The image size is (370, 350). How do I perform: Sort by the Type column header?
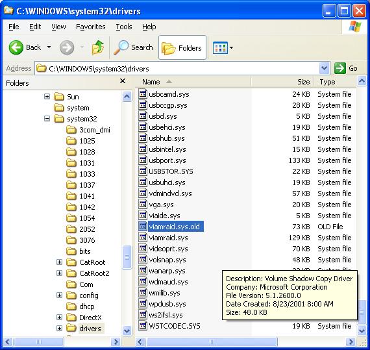(x=335, y=82)
